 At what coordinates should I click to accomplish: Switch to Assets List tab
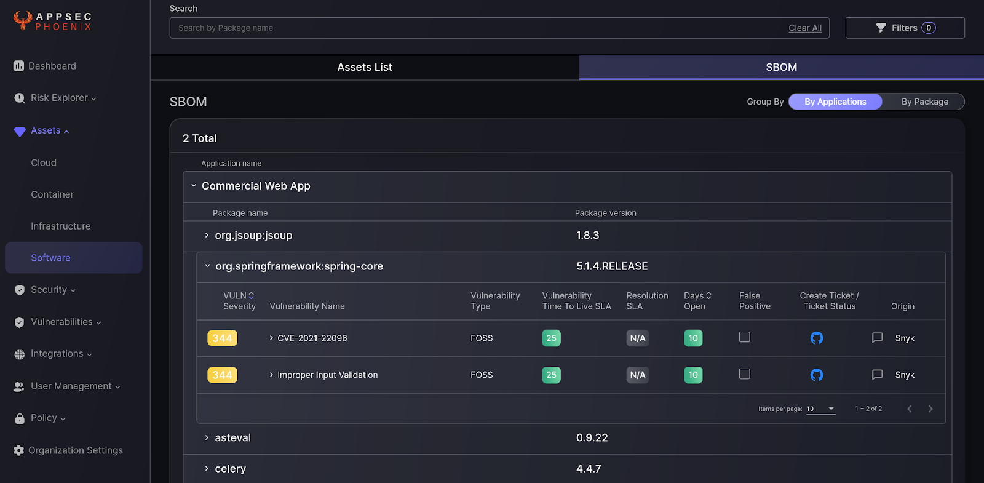click(364, 67)
